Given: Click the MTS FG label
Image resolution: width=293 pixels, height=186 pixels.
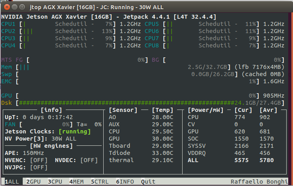Looking at the screenshot, I should (x=12, y=60).
